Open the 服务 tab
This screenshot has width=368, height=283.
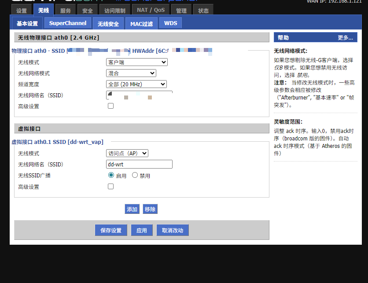point(66,10)
